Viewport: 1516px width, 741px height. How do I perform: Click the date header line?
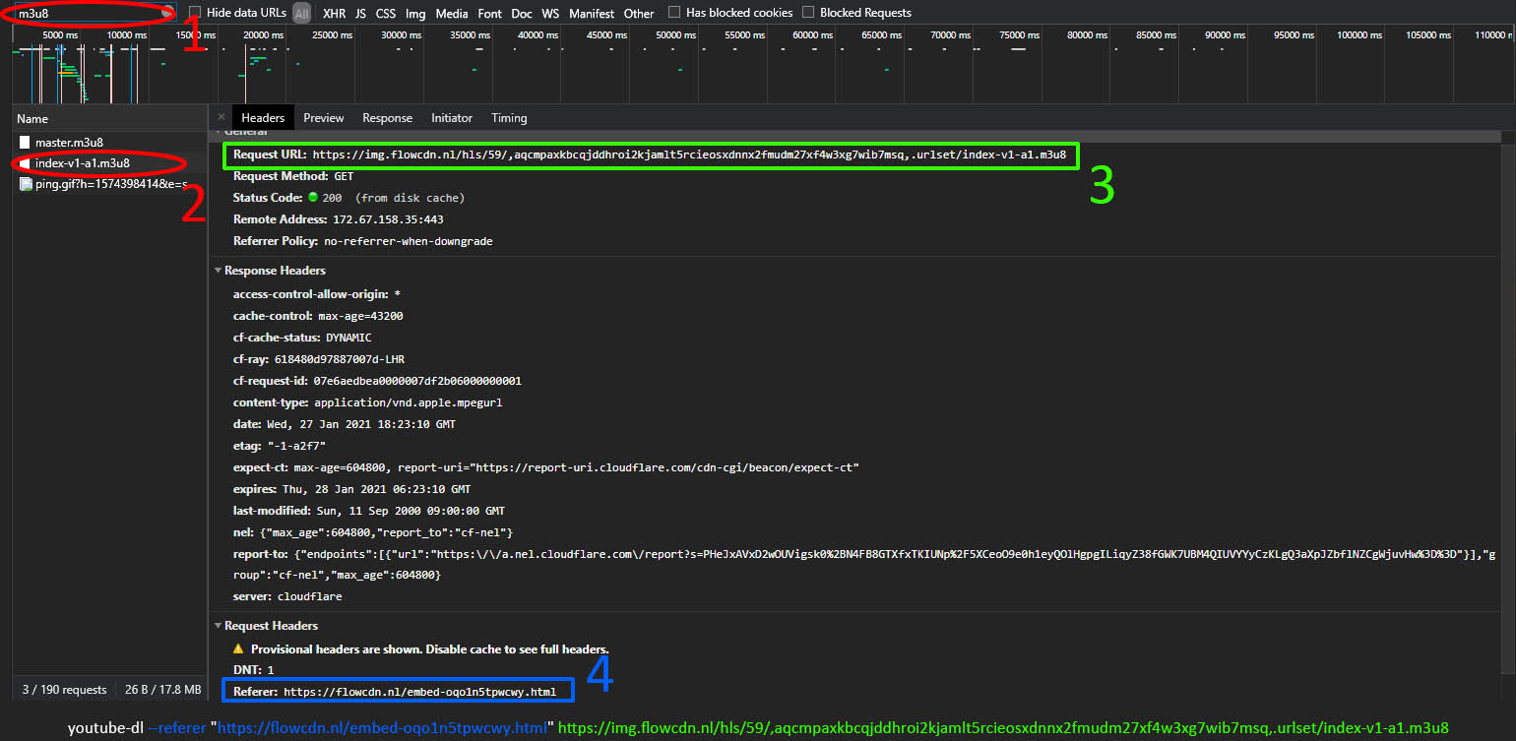pos(345,424)
